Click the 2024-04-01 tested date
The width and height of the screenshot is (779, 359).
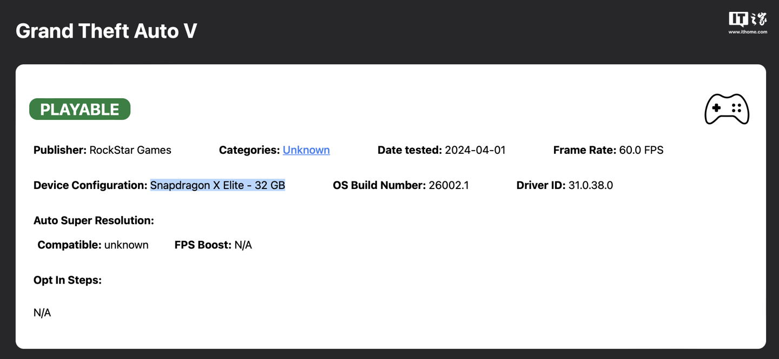(x=475, y=150)
